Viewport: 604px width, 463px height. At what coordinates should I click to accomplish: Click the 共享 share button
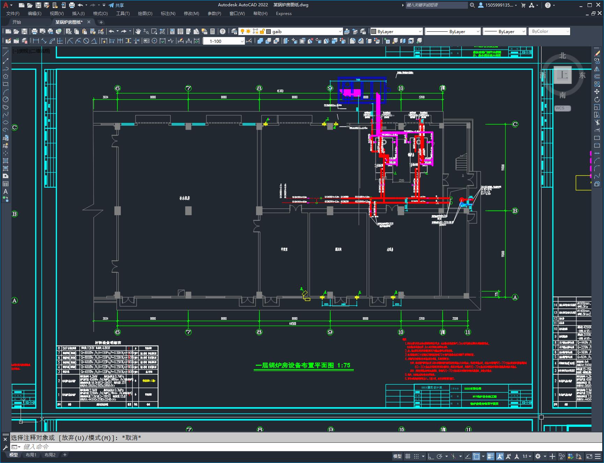(x=117, y=5)
